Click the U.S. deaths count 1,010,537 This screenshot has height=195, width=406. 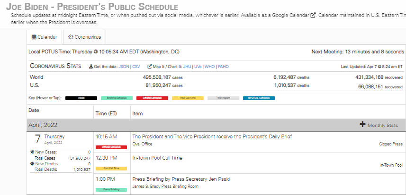285,85
